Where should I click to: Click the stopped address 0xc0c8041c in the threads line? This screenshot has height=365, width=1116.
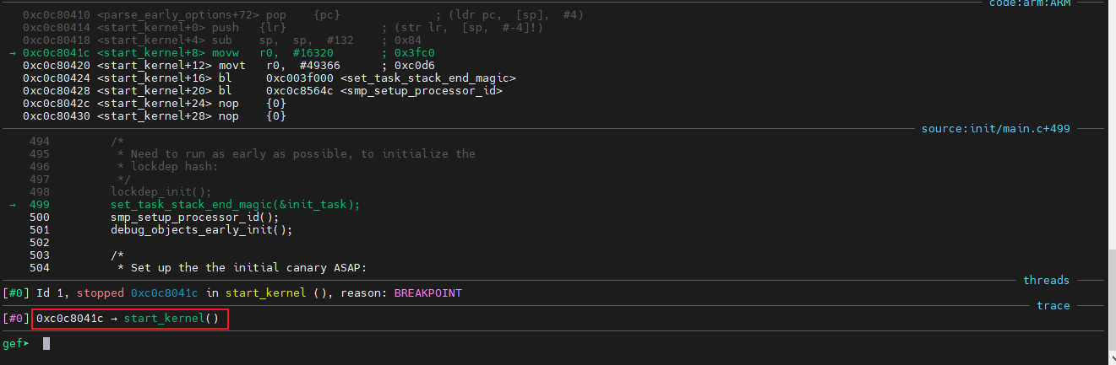click(164, 293)
